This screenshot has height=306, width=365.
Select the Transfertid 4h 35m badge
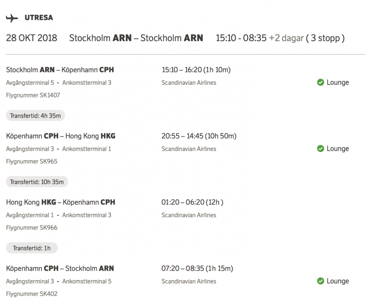(35, 116)
